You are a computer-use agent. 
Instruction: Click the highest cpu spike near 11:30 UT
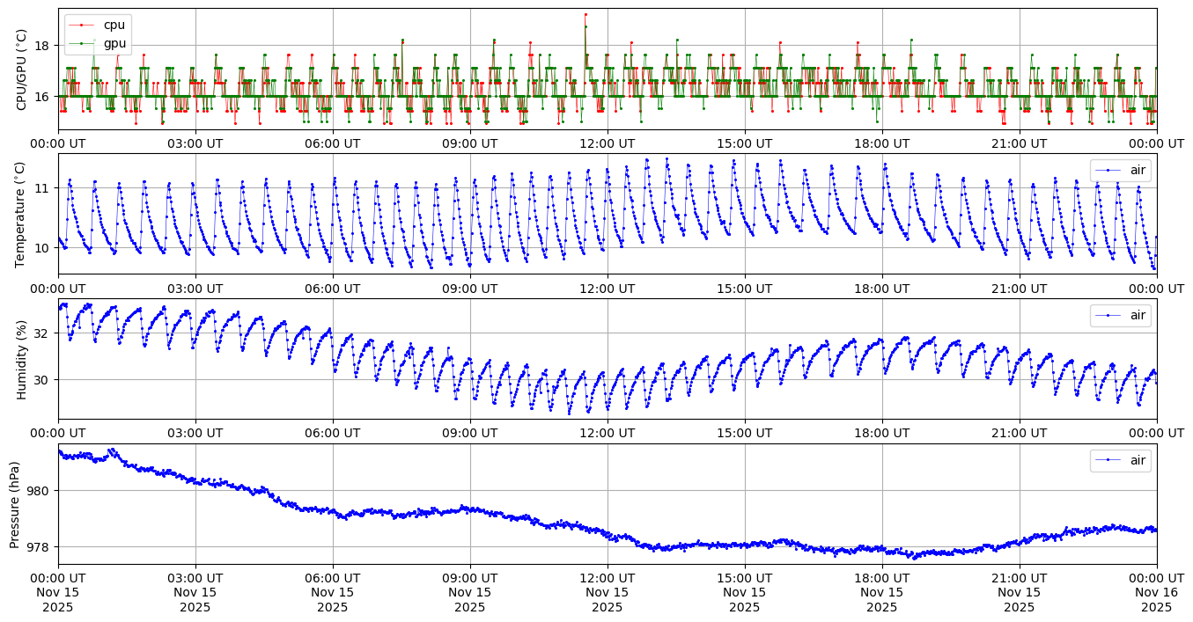(x=585, y=14)
